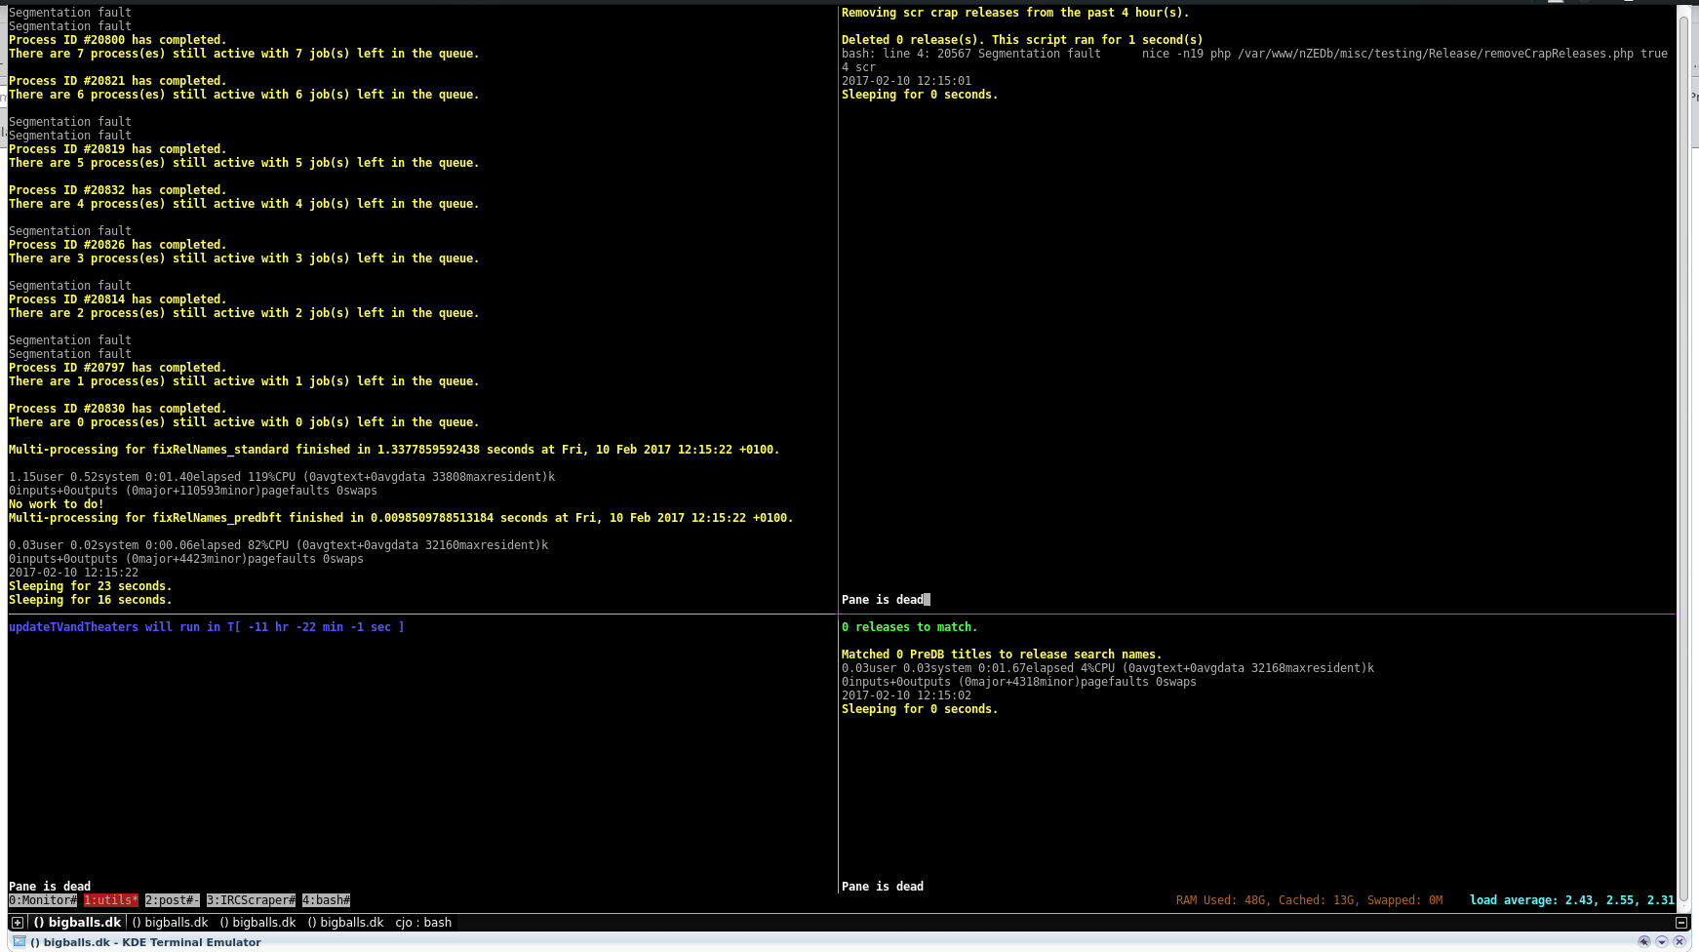Click '0inputs+0outputs (0major+4423minor)pagefaults' line
This screenshot has height=952, width=1699.
pos(186,559)
